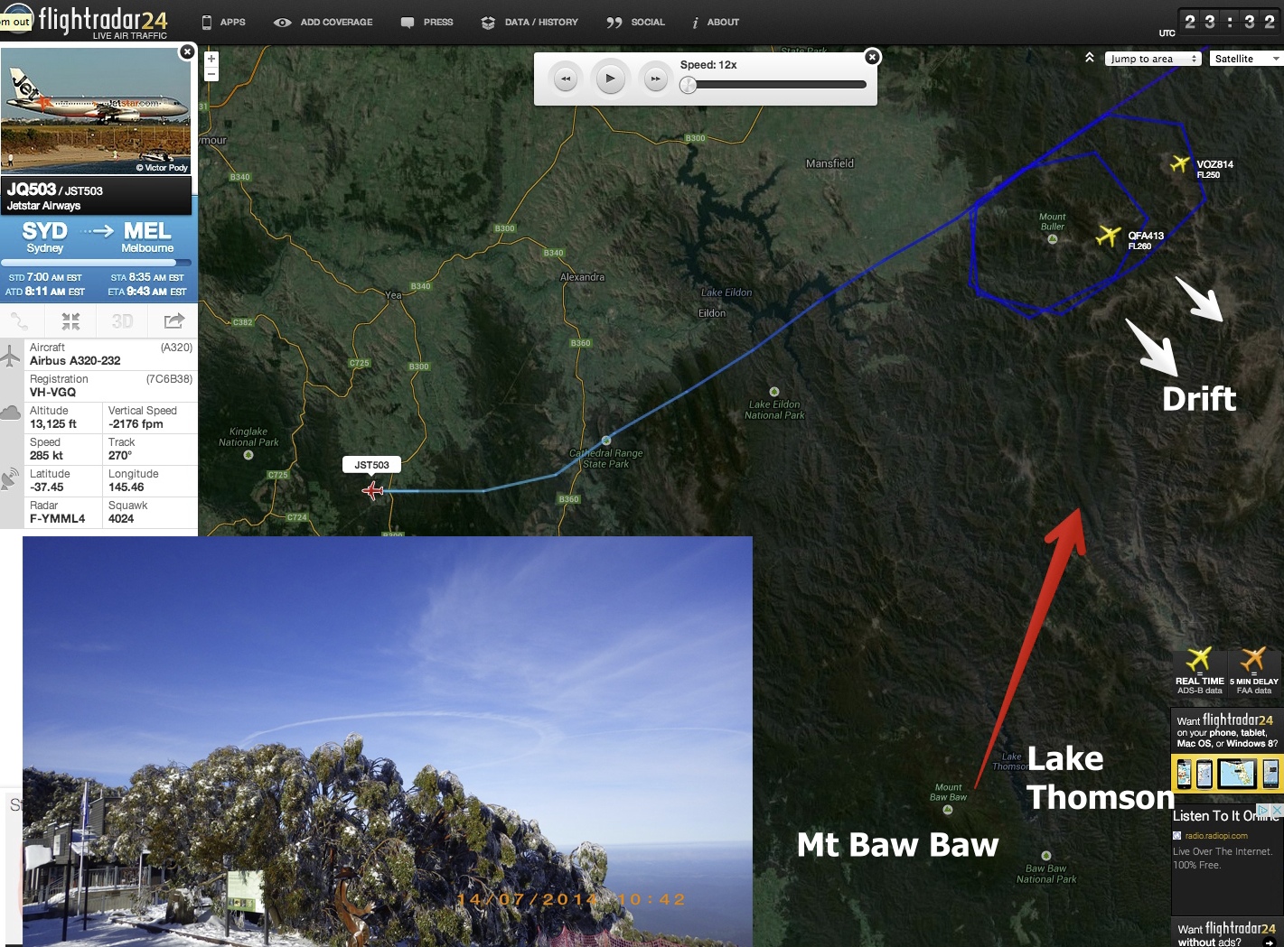Image resolution: width=1284 pixels, height=947 pixels.
Task: Click the JQ503 flight number heading
Action: (x=32, y=190)
